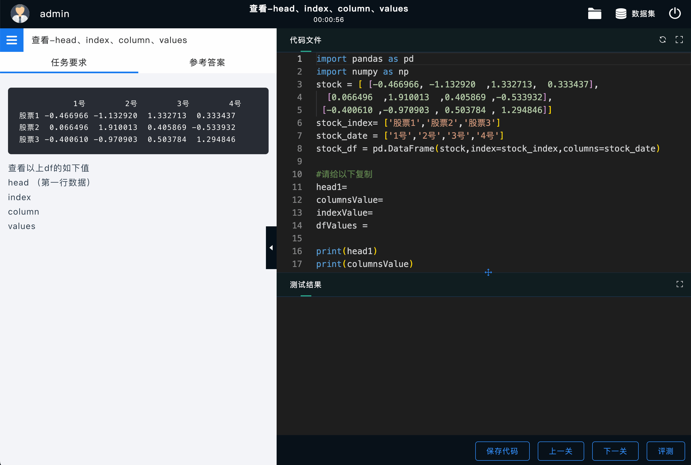Click the stock_index= definition line

(x=408, y=123)
